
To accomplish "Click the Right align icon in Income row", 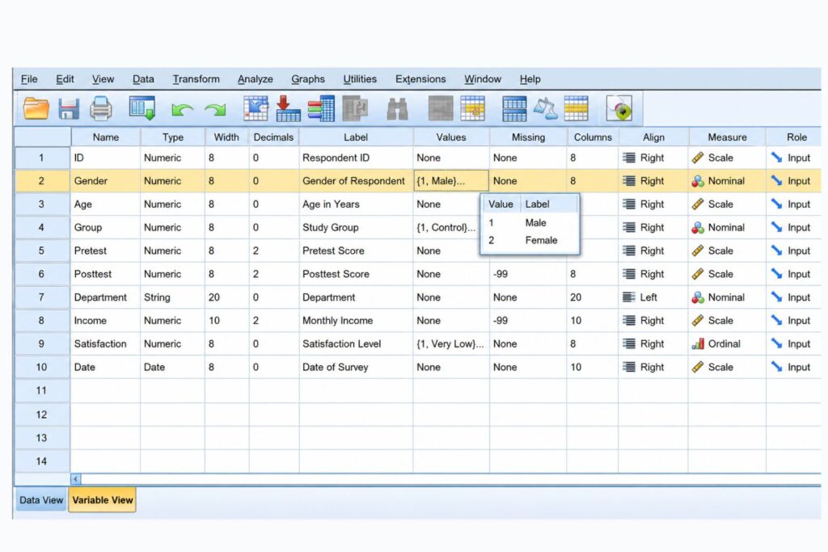I will pyautogui.click(x=628, y=320).
